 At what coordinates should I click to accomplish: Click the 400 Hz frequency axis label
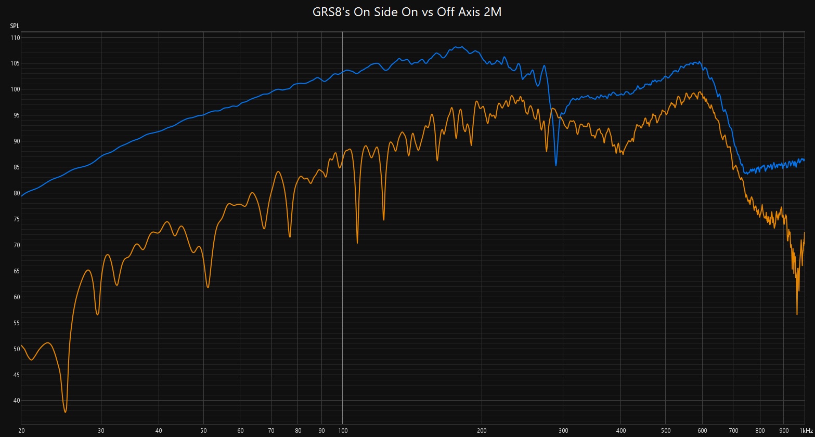(x=621, y=431)
